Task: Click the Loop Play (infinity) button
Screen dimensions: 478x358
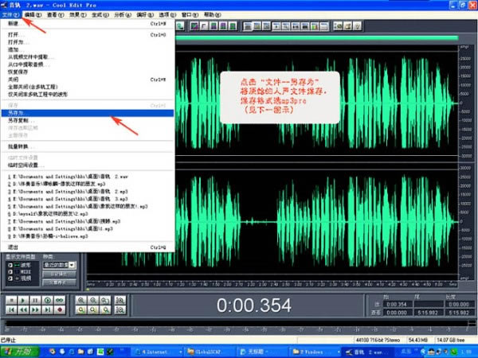Action: [61, 300]
